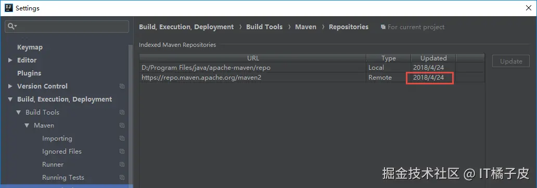Viewport: 537px width, 188px height.
Task: Click Build, Execution, Deployment breadcrumb
Action: coord(186,27)
